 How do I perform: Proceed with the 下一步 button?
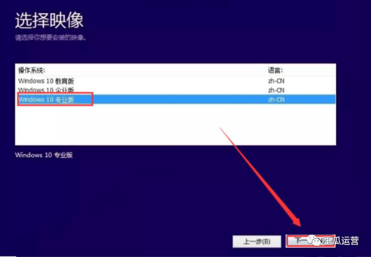(310, 241)
